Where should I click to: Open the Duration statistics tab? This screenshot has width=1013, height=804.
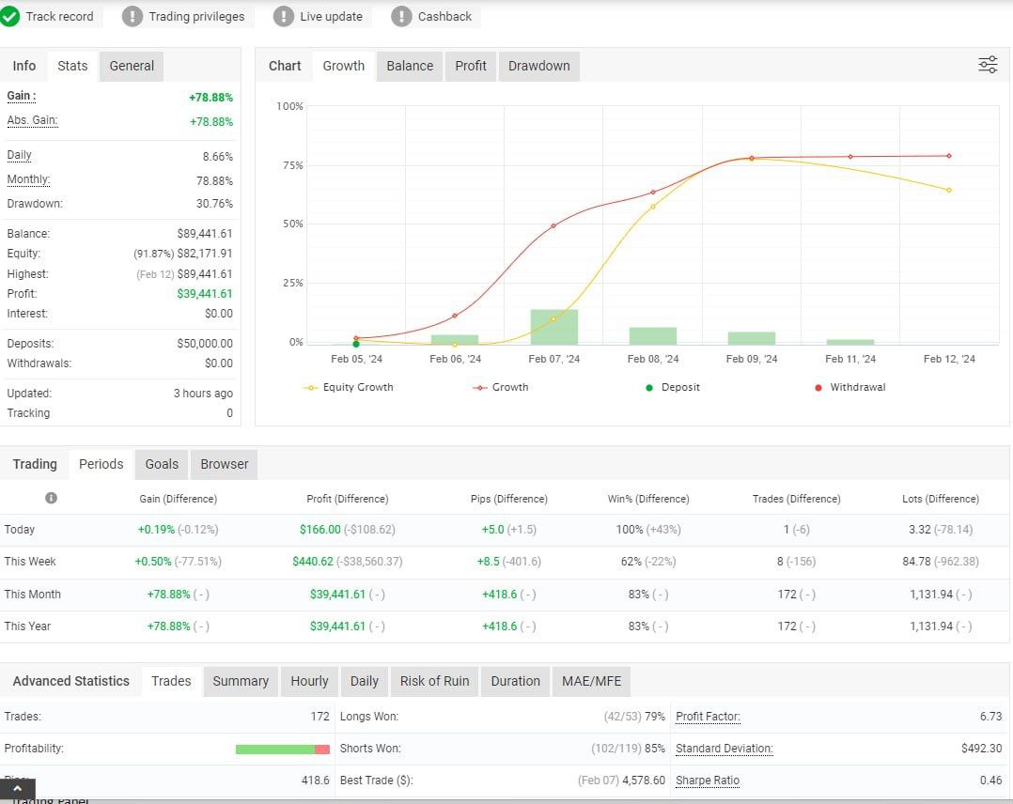516,681
